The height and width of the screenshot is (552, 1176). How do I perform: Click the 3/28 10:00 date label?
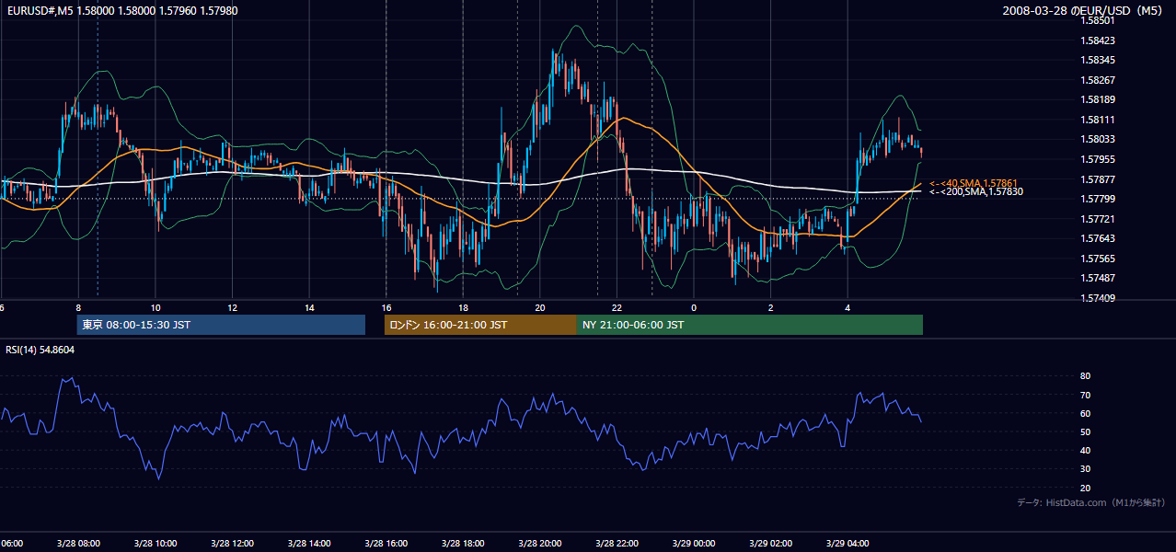[155, 544]
